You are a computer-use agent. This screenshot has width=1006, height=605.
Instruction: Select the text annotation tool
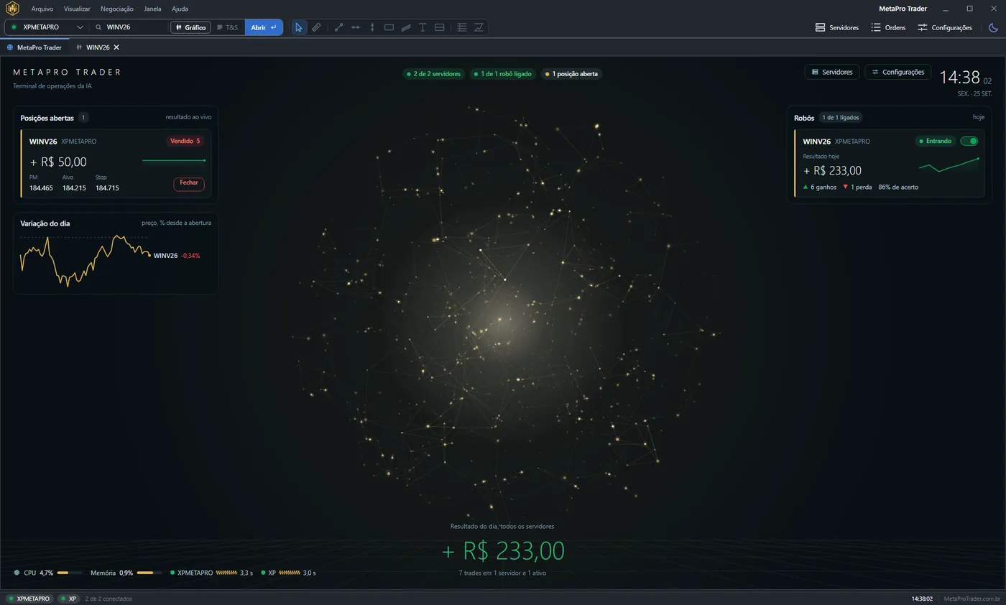coord(423,27)
